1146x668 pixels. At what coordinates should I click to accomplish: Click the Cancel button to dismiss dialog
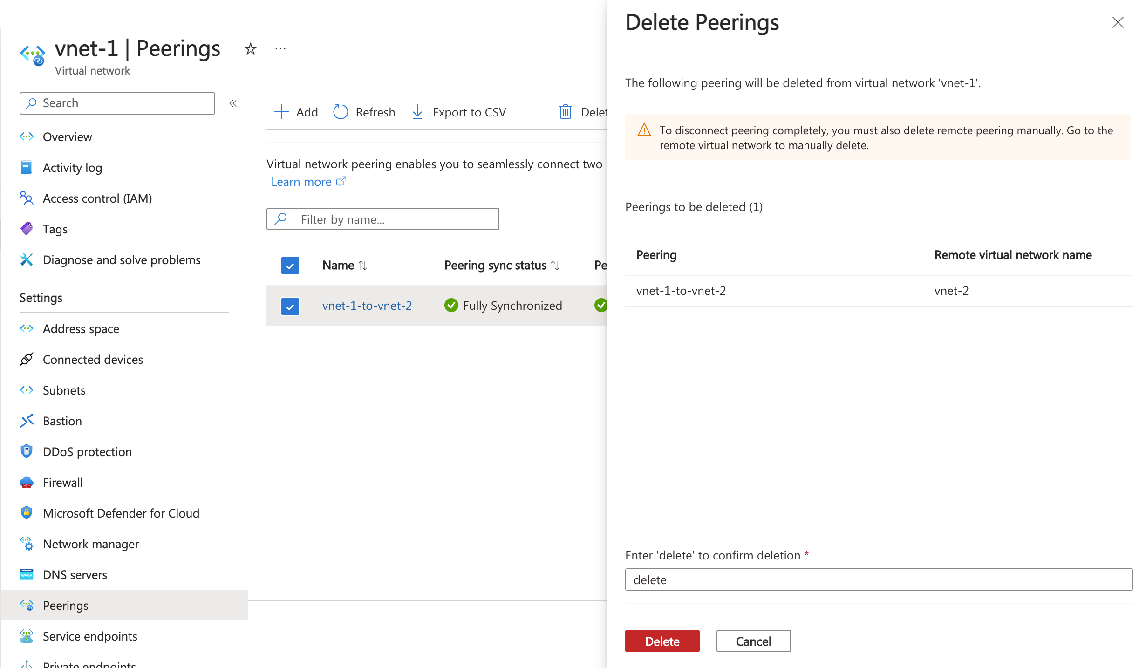coord(752,641)
